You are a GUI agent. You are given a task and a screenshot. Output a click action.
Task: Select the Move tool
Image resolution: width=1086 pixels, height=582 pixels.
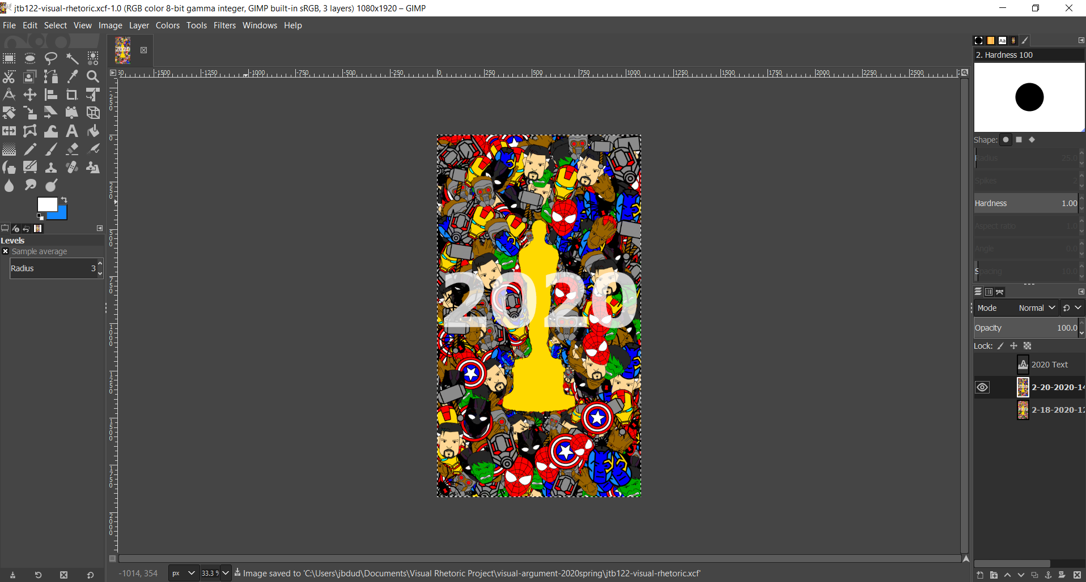pos(30,95)
